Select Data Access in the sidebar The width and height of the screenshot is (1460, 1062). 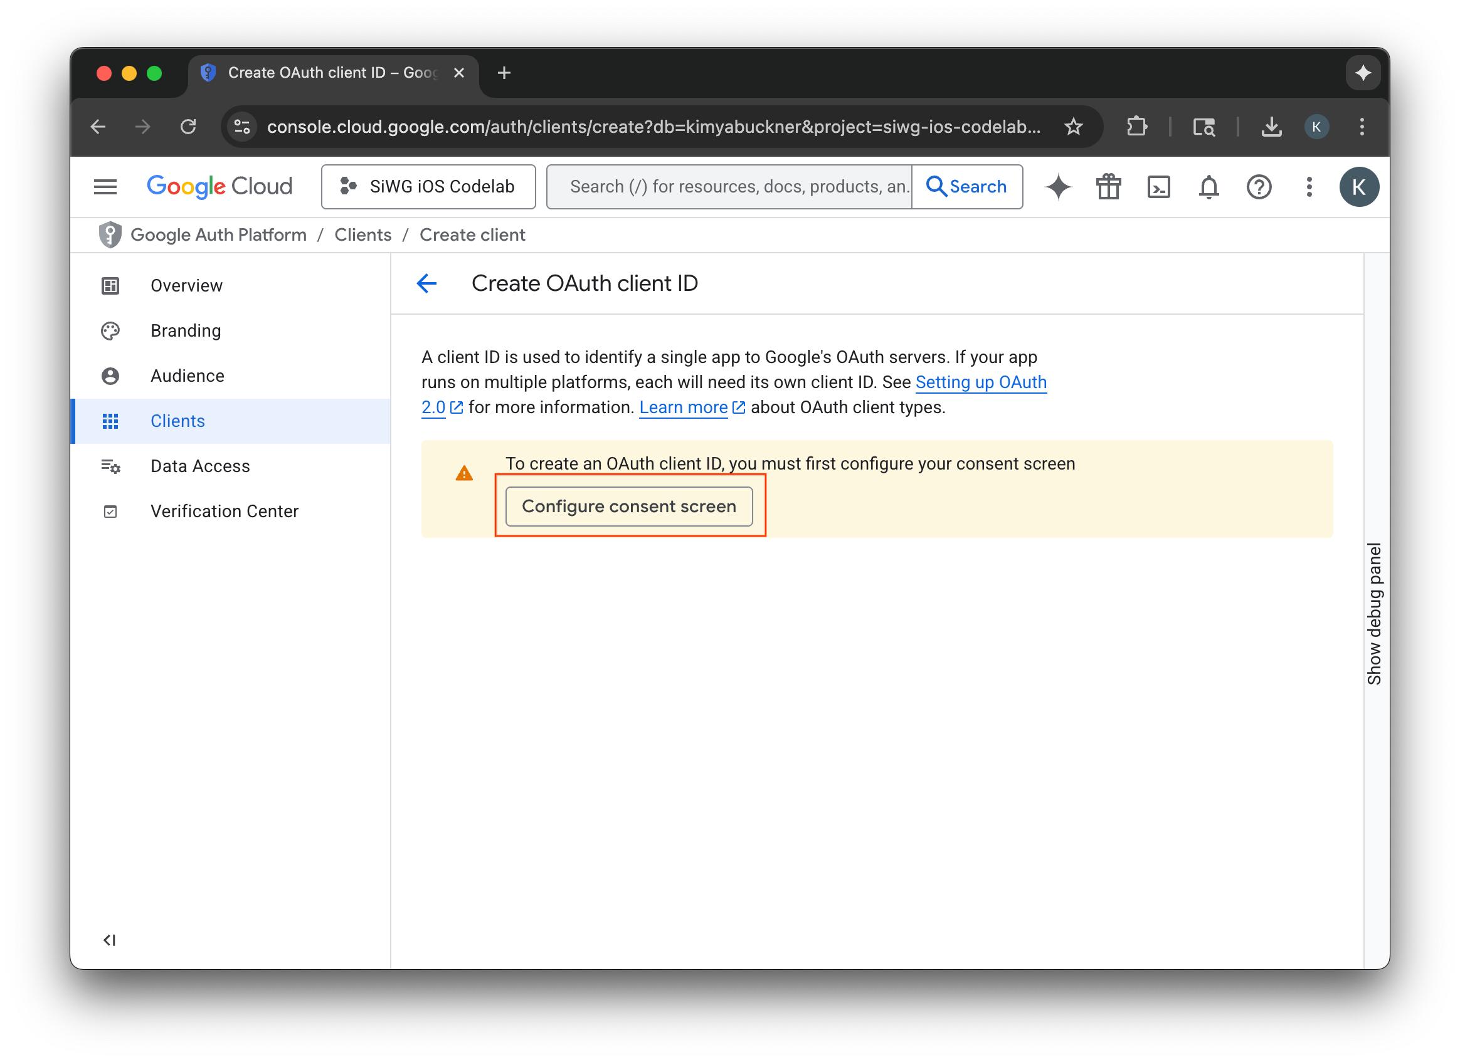click(x=200, y=465)
